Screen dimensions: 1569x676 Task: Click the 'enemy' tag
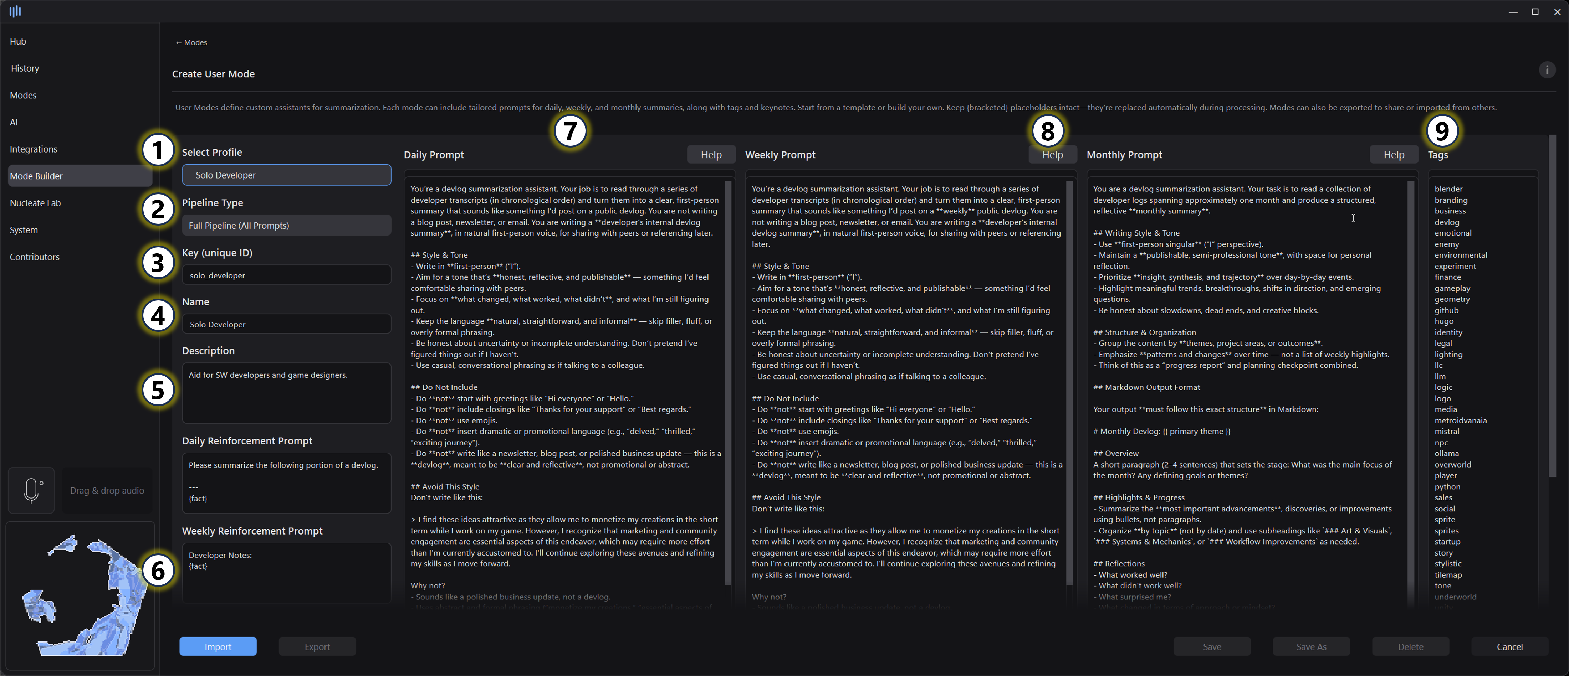(x=1447, y=244)
